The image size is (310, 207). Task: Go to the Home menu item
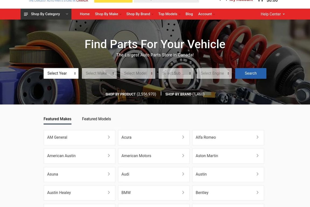pos(84,14)
